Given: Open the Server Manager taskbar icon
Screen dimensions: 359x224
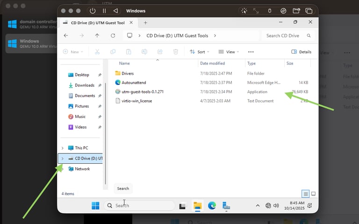Looking at the screenshot, I should [226, 205].
